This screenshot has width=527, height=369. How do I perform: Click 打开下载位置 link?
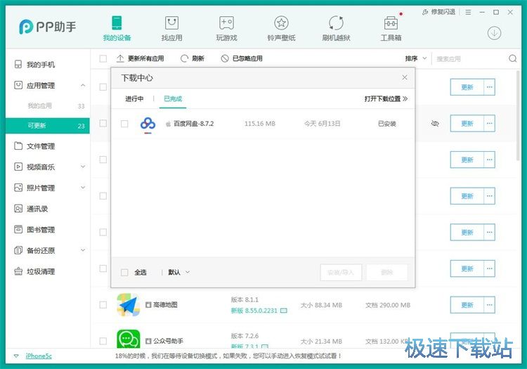[x=386, y=98]
